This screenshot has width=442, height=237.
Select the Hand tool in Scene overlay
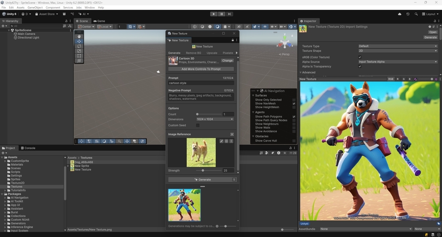[79, 36]
